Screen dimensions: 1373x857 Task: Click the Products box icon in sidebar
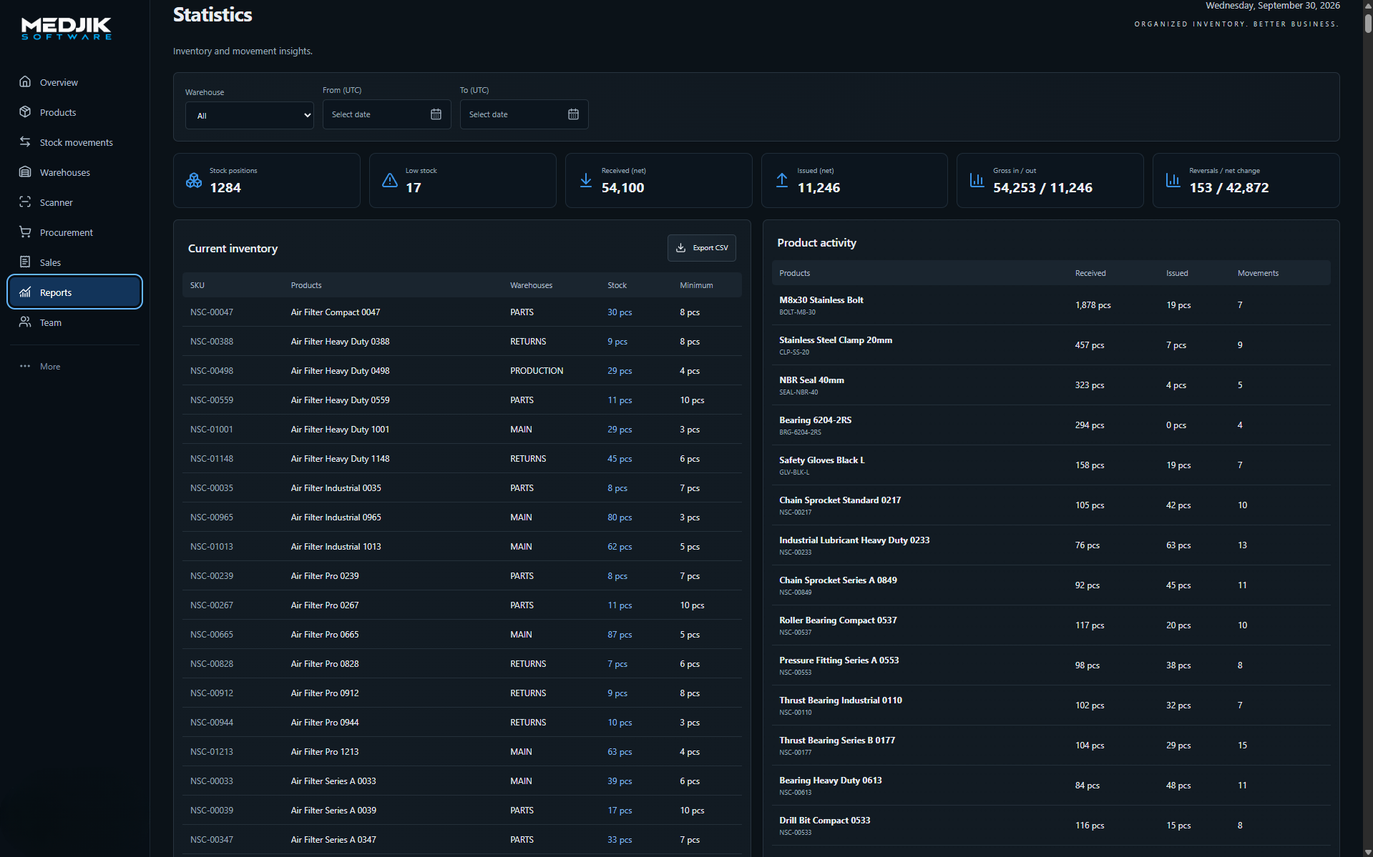tap(25, 112)
